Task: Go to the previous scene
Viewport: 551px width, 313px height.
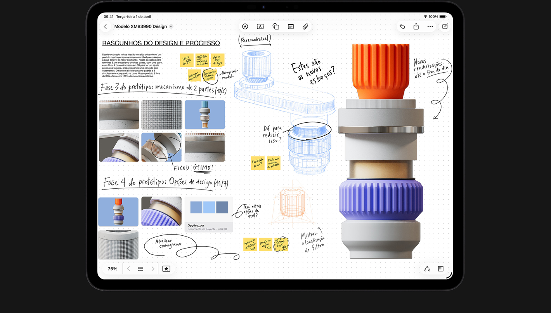Action: pyautogui.click(x=129, y=269)
